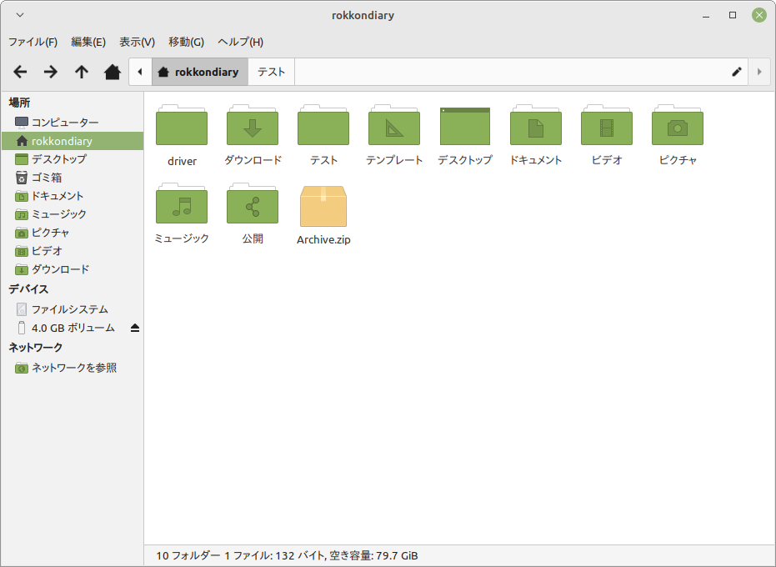Select the ダウンロード folder in main view
Image resolution: width=776 pixels, height=567 pixels.
[253, 125]
